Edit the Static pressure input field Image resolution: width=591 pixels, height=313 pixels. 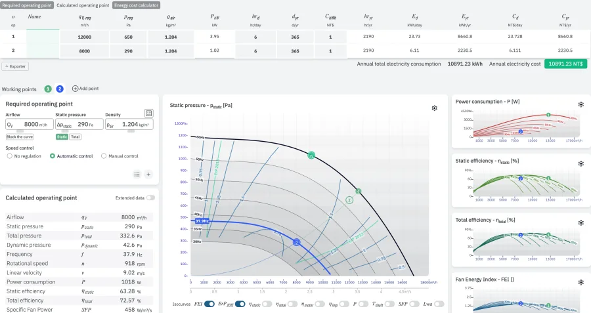click(79, 124)
